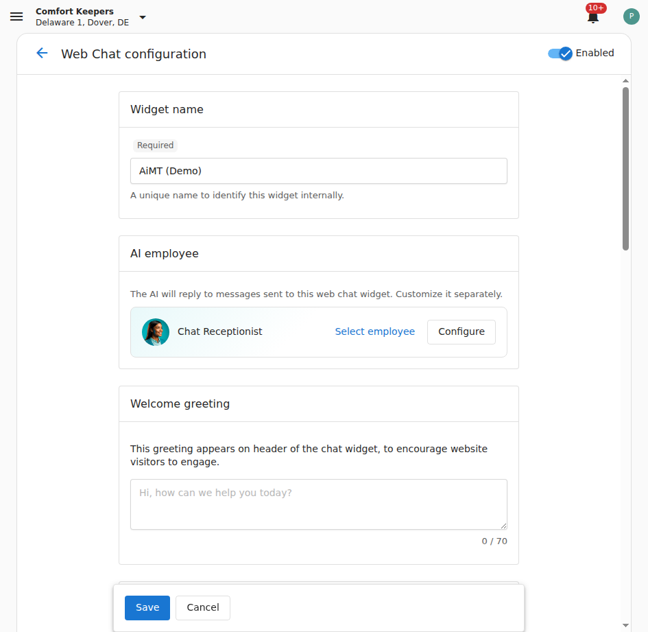Click the Widget name section heading

pos(167,109)
